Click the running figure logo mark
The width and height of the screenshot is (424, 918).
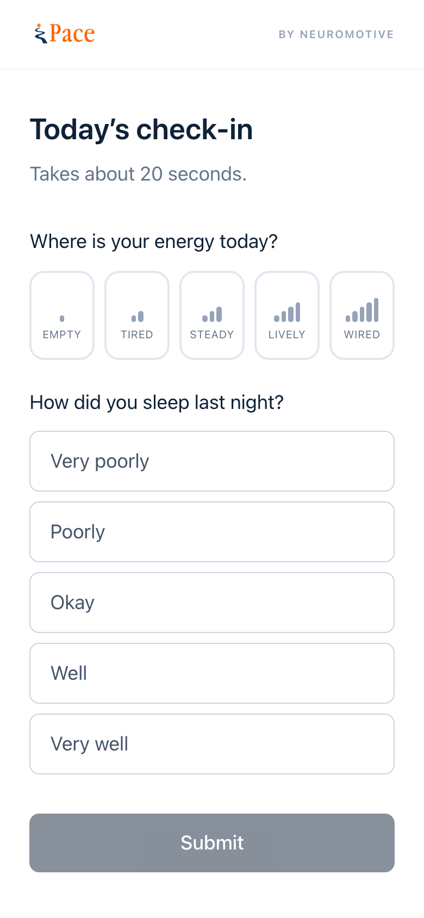pyautogui.click(x=41, y=34)
